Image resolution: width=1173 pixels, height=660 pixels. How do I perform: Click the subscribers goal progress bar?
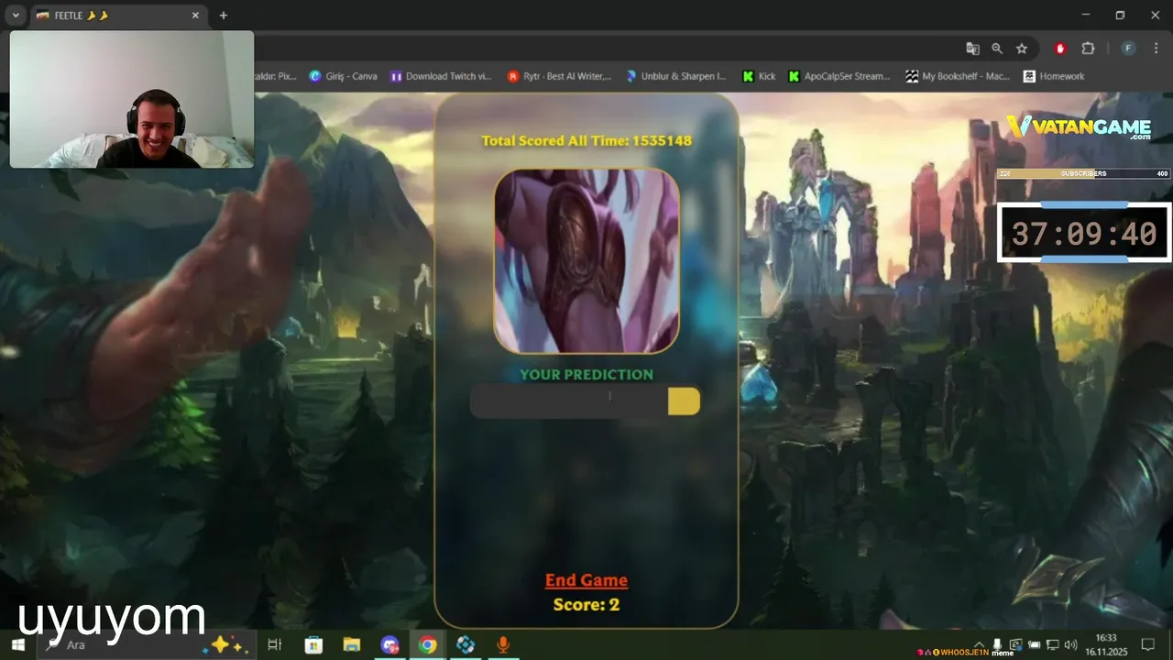[x=1084, y=173]
